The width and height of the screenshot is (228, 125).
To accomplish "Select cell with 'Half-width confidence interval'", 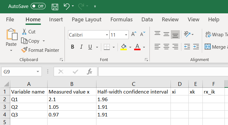I will (133, 92).
